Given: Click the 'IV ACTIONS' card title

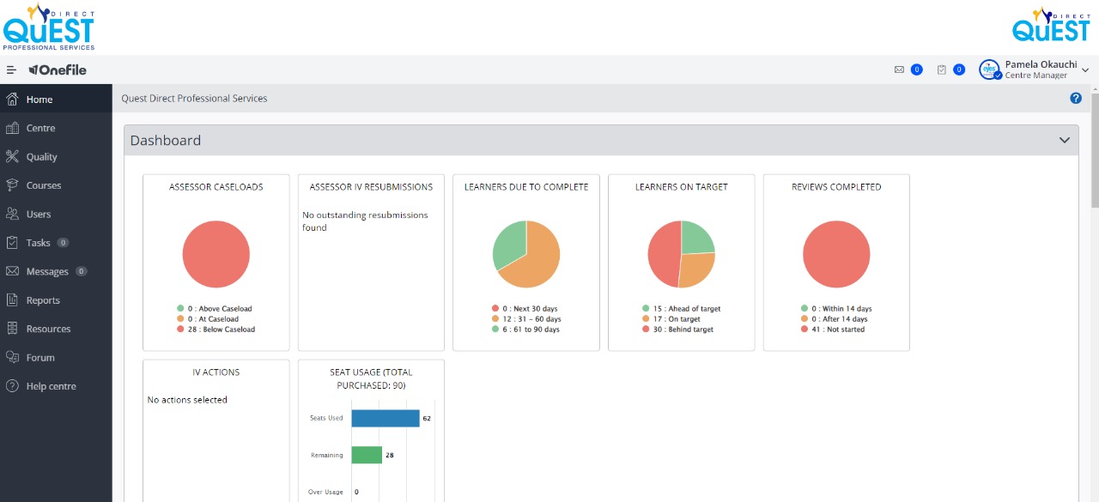Looking at the screenshot, I should 216,372.
